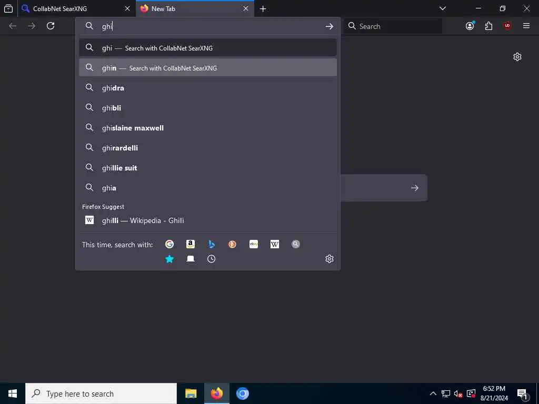Open the Extensions puzzle icon
Image resolution: width=539 pixels, height=404 pixels.
[488, 26]
